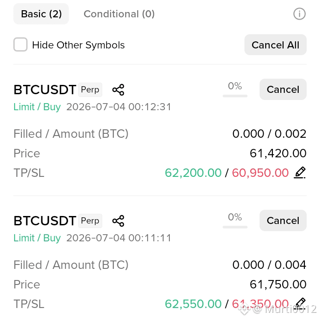Switch to the Basic (2) tab
320x320 pixels.
41,14
